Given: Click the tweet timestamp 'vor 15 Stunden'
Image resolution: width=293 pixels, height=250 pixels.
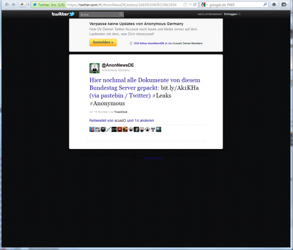Looking at the screenshot, I should tap(99, 112).
